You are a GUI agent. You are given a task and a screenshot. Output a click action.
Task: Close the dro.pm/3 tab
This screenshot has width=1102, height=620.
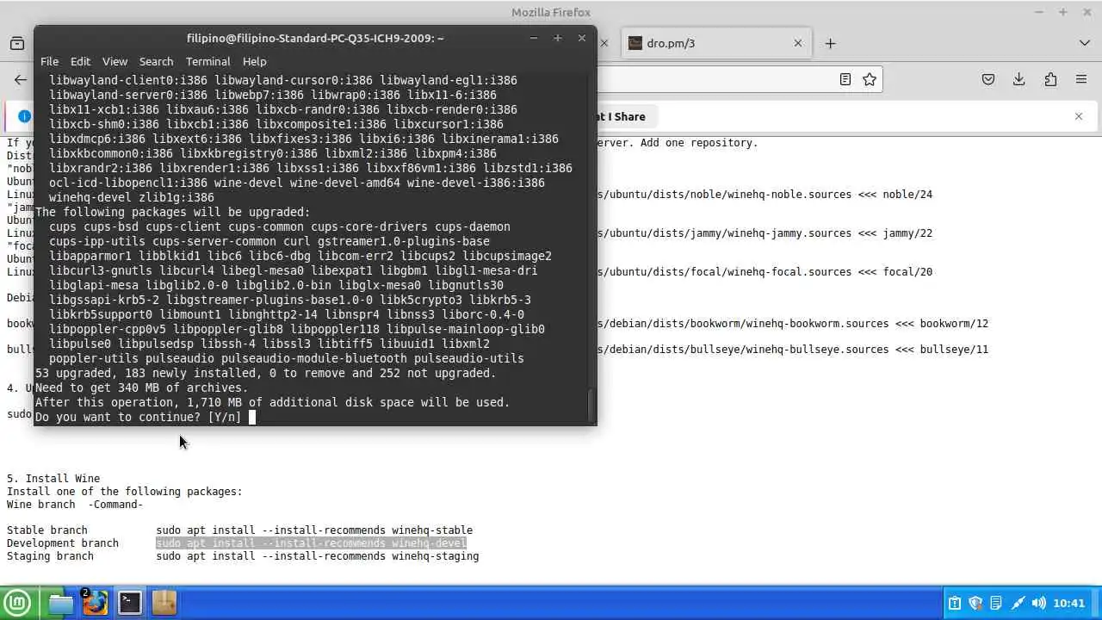coord(797,43)
